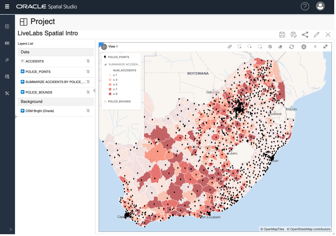
Task: Toggle visibility of ACCIDENTS layer
Action: pos(22,61)
